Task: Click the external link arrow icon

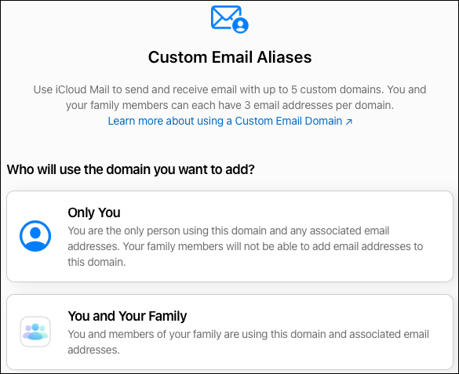Action: click(348, 122)
